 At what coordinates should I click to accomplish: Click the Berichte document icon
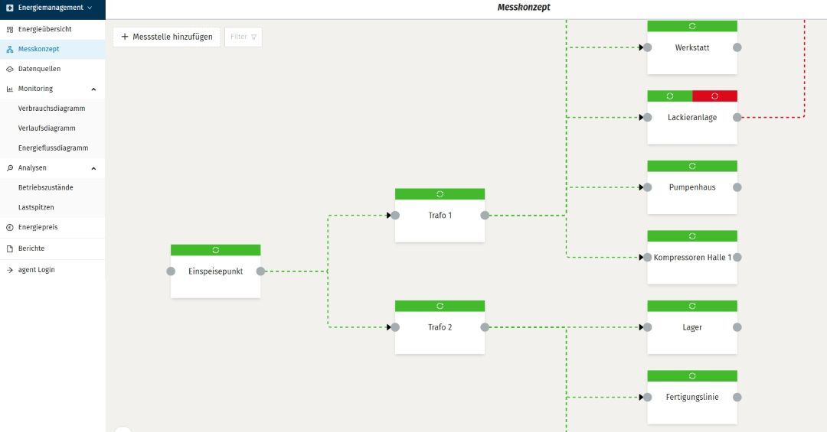point(9,248)
